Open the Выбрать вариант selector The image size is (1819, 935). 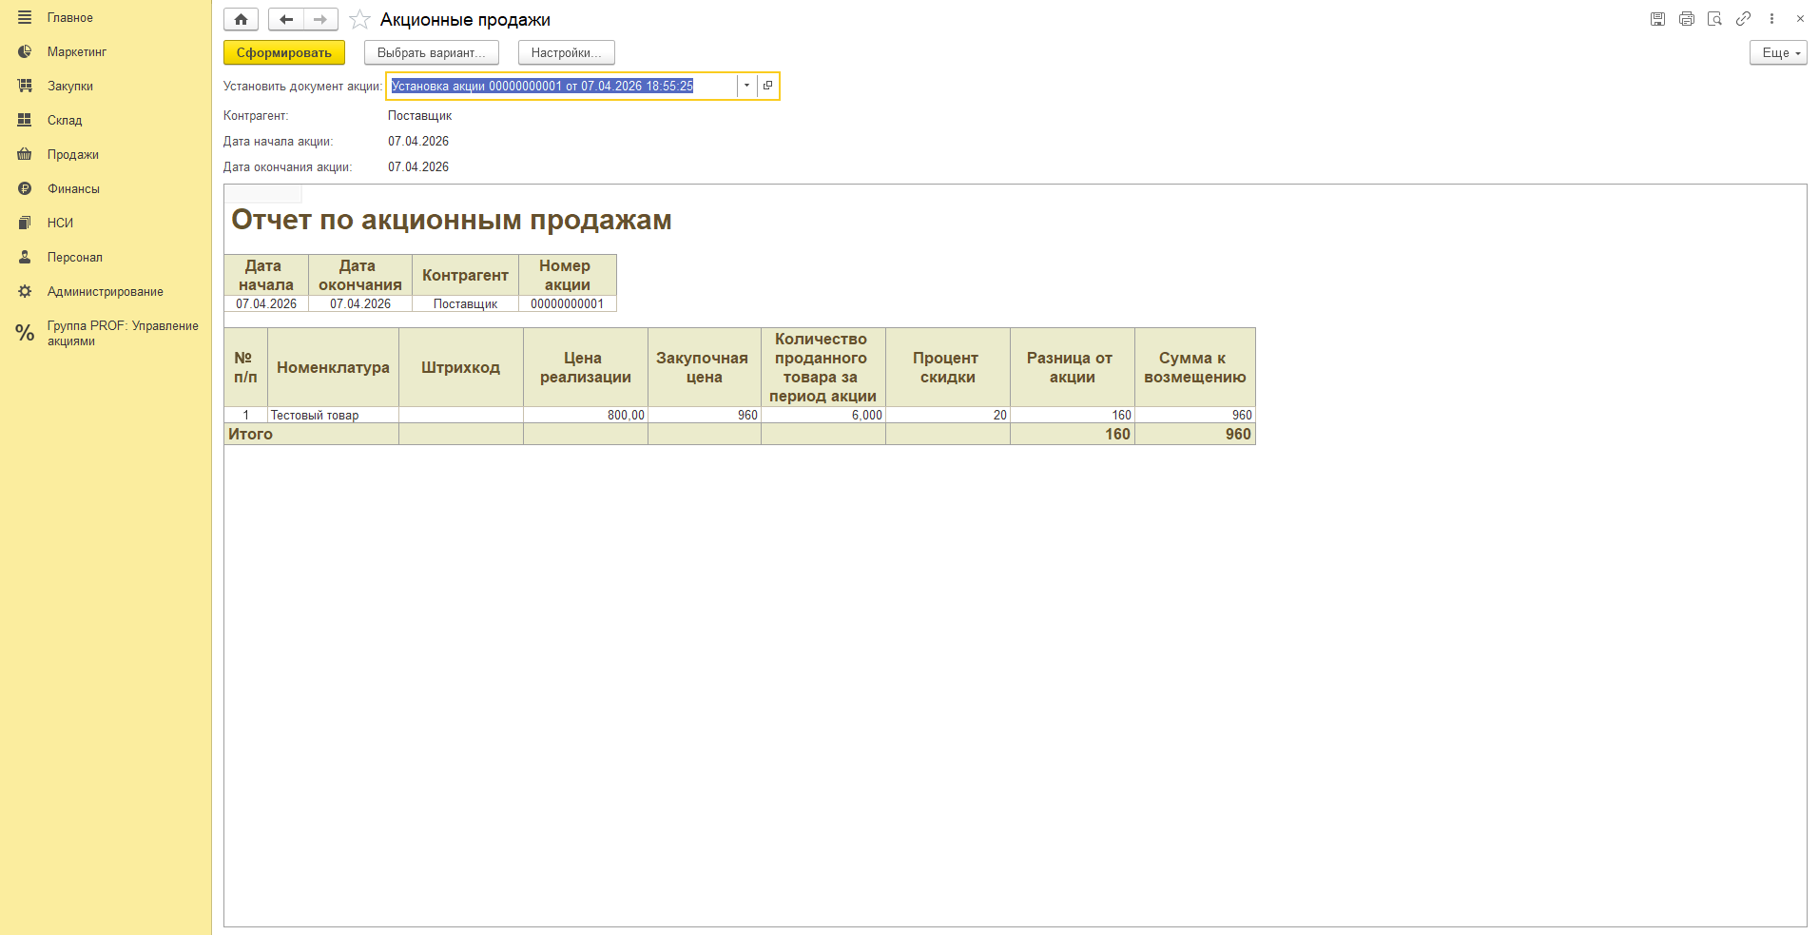[x=431, y=53]
